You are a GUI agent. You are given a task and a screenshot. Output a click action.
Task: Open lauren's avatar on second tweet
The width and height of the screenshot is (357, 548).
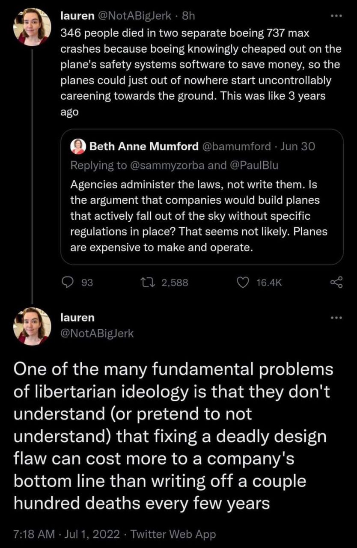click(32, 326)
